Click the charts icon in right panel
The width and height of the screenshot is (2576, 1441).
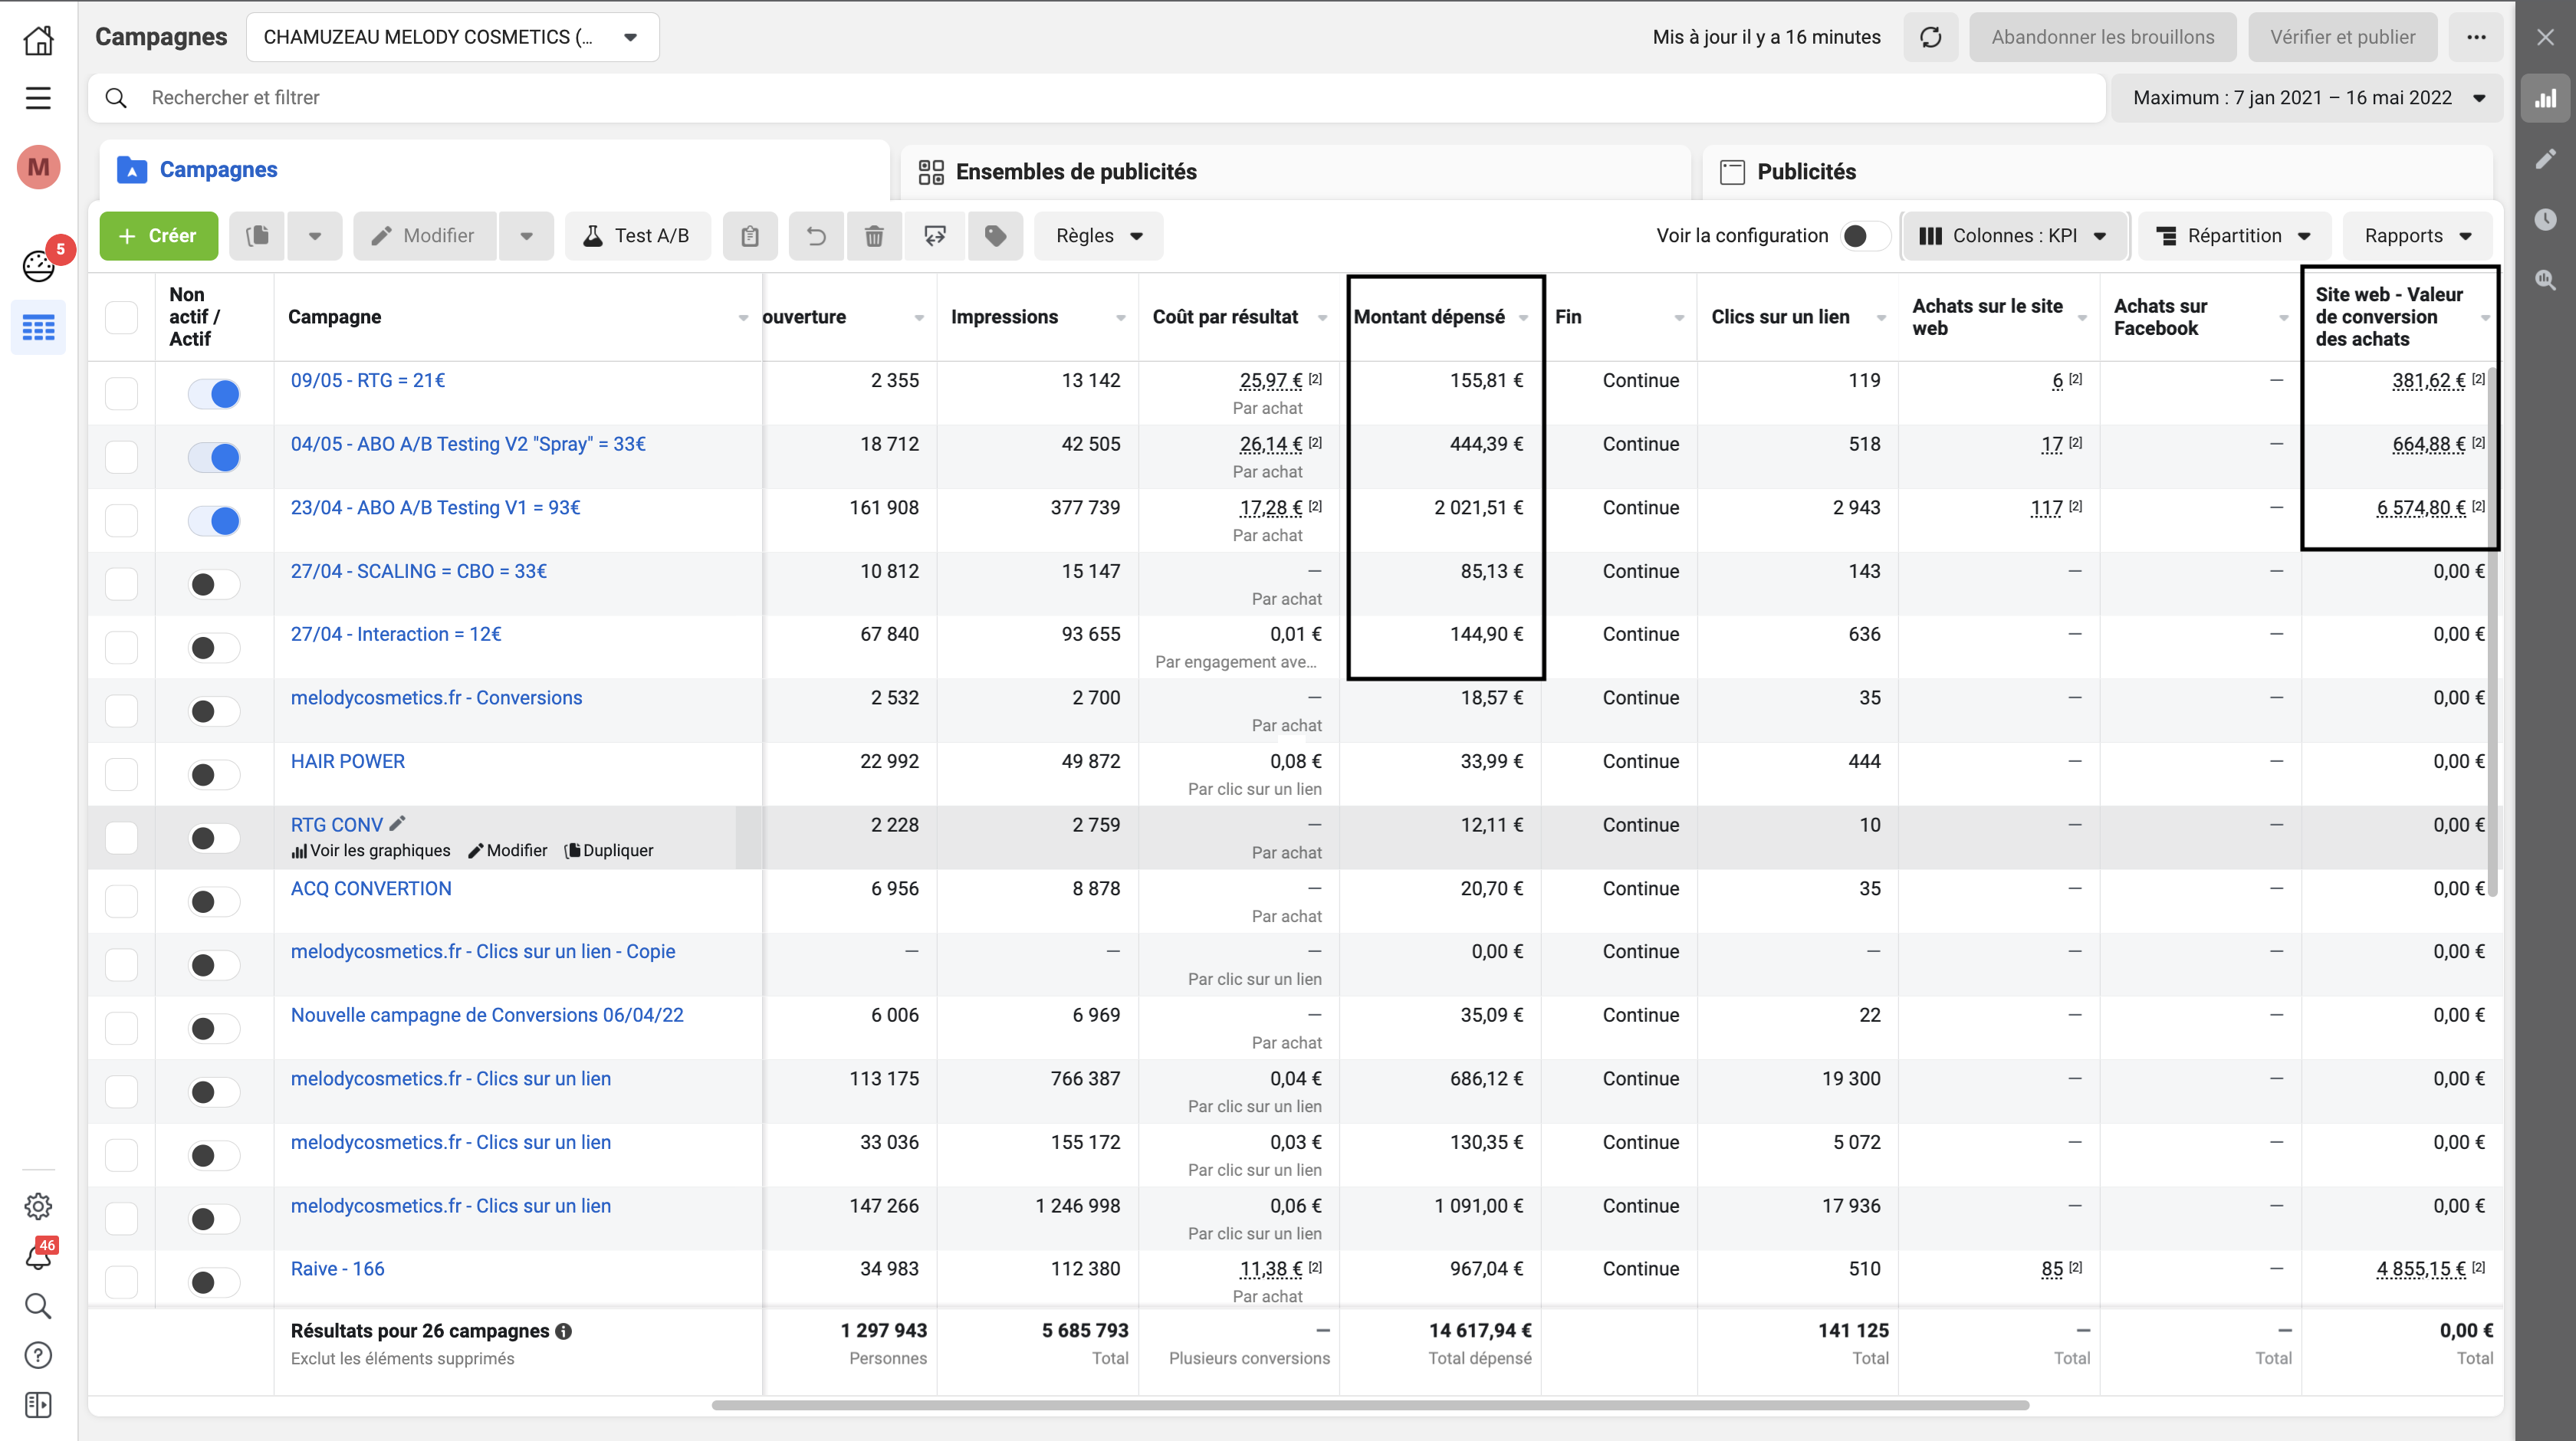pyautogui.click(x=2545, y=98)
